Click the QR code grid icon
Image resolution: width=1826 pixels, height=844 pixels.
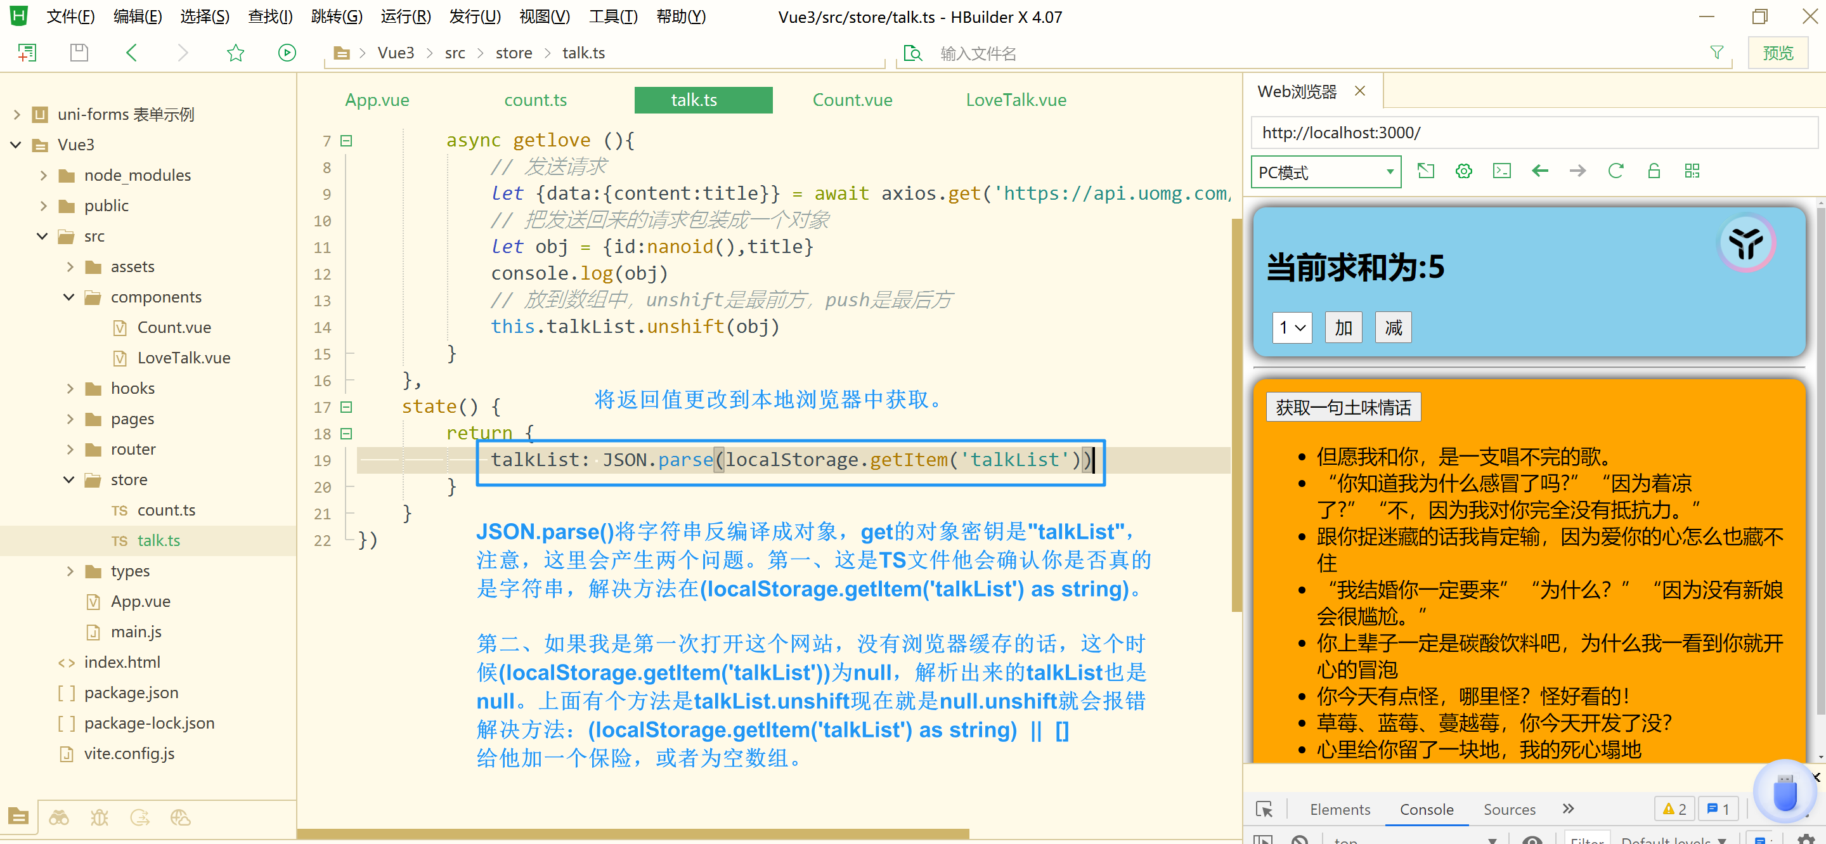[x=1692, y=171]
